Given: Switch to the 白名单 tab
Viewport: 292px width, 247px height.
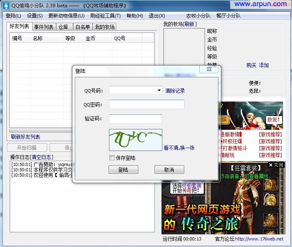Looking at the screenshot, I should tap(83, 27).
